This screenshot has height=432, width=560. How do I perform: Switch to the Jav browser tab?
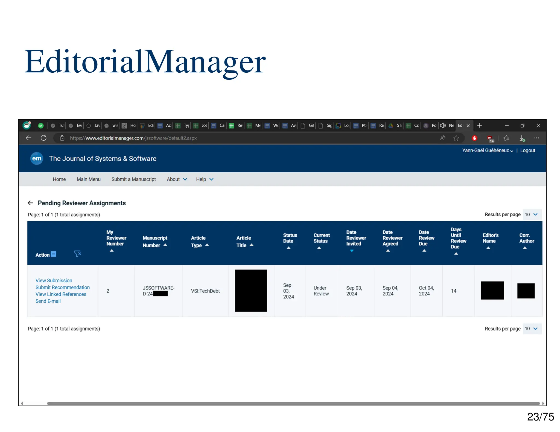pos(93,125)
